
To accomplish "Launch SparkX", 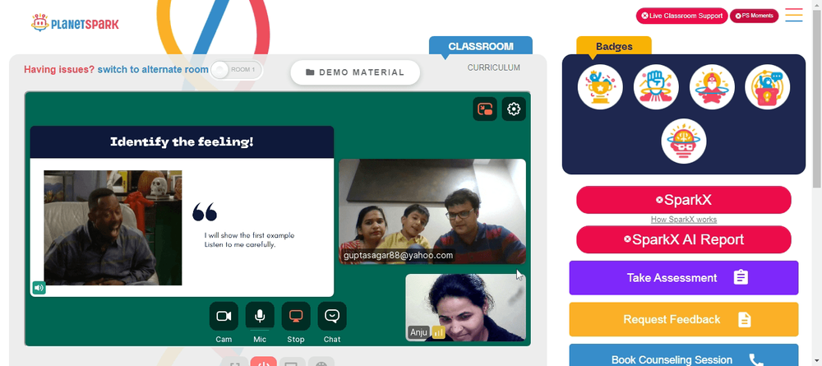I will (x=684, y=200).
